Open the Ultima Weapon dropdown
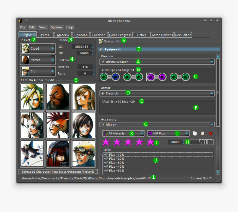The height and width of the screenshot is (212, 238). (x=157, y=62)
